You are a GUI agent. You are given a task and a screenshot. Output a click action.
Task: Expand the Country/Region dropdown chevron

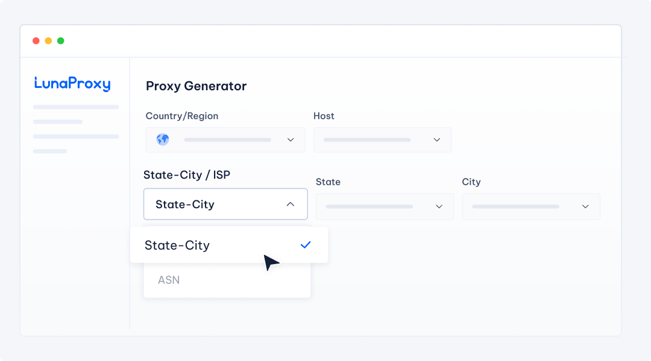pos(291,140)
